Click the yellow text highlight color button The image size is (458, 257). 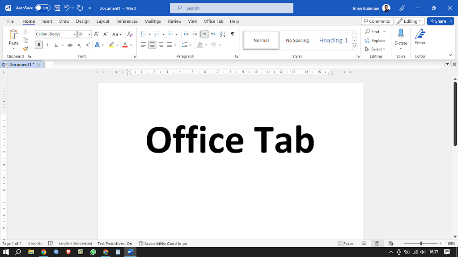point(111,45)
